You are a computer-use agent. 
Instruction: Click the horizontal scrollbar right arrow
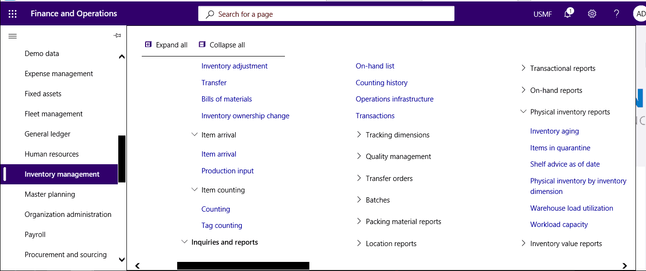coord(624,266)
